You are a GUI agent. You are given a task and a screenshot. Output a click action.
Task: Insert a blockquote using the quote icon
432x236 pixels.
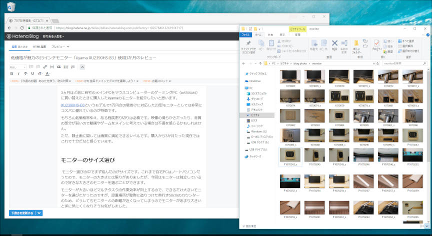tap(59, 67)
